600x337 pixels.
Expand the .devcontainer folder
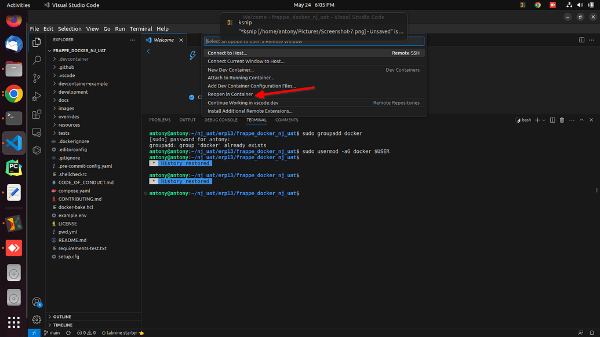(x=73, y=59)
